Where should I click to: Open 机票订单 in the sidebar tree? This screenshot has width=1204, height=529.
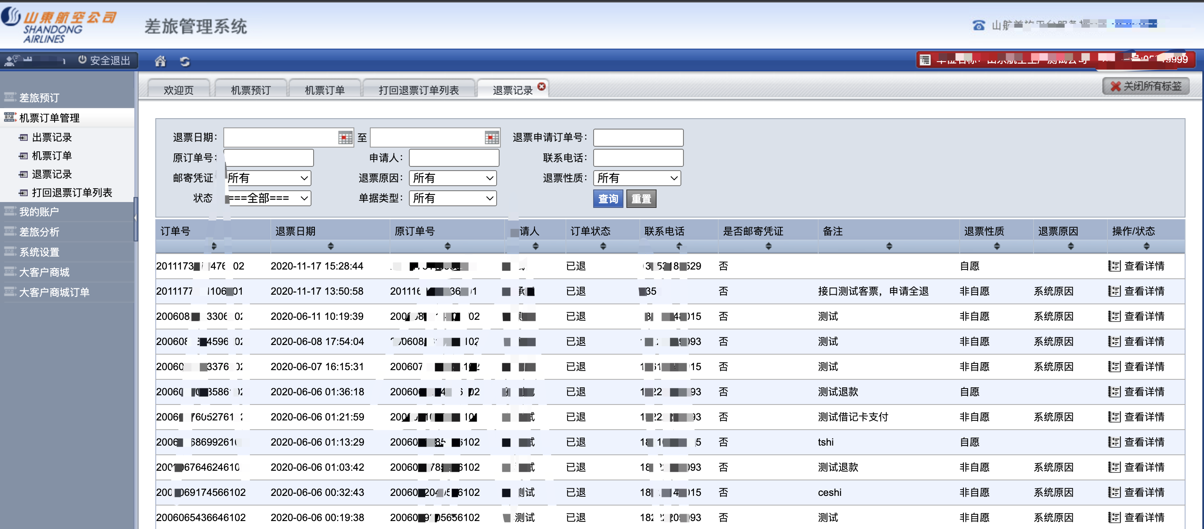[51, 156]
